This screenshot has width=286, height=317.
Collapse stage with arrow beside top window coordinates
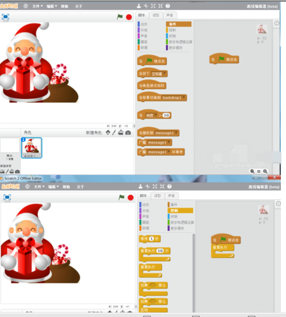tap(134, 126)
